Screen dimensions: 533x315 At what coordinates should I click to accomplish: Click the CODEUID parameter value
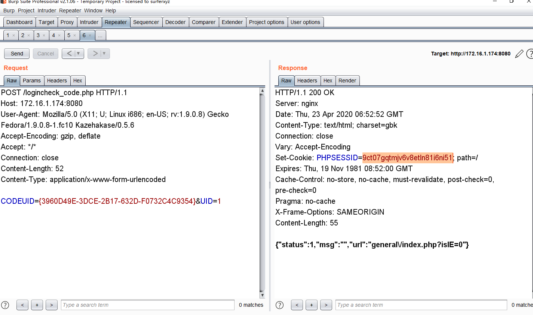[117, 201]
